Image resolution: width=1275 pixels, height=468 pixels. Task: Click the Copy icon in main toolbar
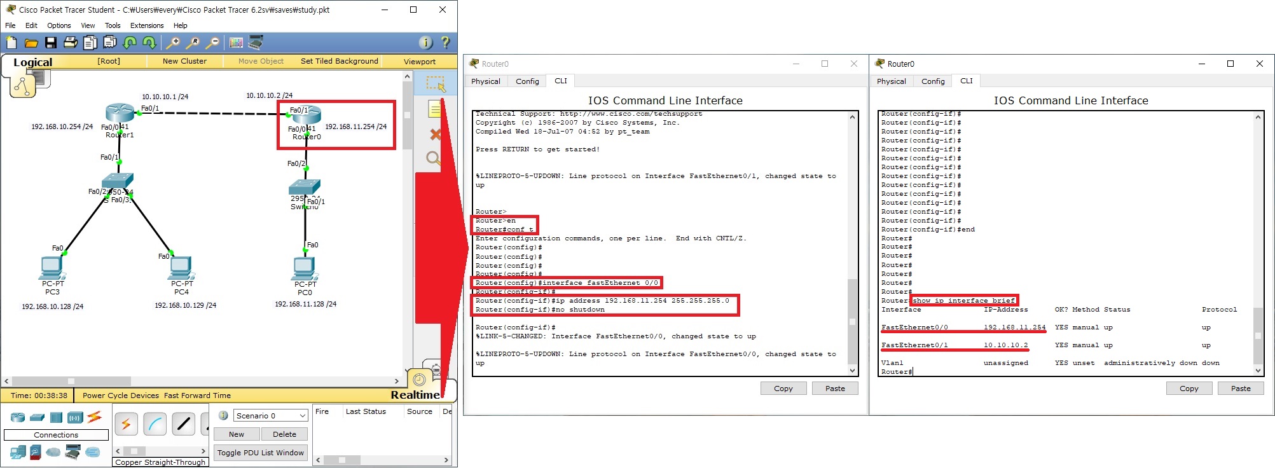90,43
